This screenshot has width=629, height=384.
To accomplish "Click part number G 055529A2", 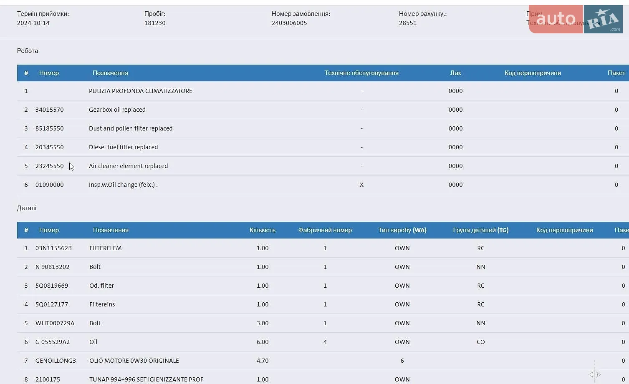I will coord(53,342).
